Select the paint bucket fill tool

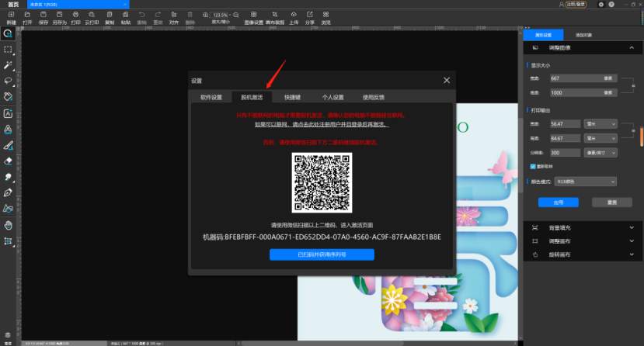[9, 97]
